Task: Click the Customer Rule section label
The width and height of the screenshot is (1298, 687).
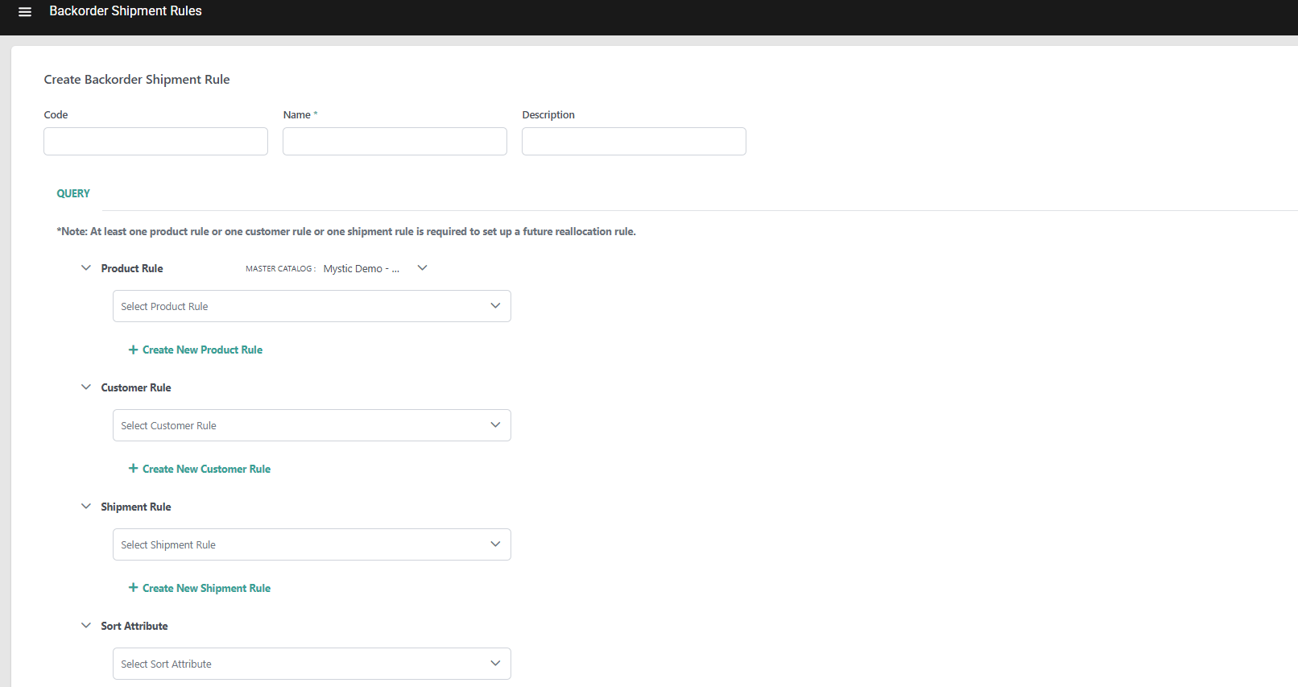Action: (136, 387)
